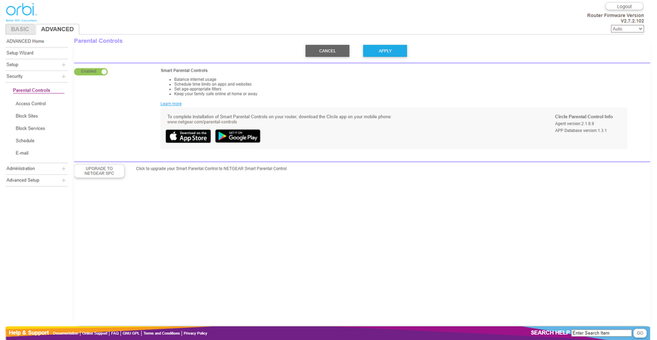Screen dimensions: 657x340
Task: Open ADVANCED Home in sidebar
Action: (25, 41)
